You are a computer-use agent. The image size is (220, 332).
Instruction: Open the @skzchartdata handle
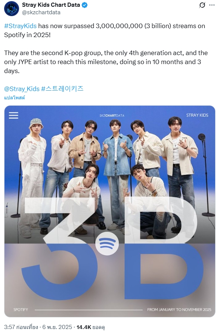click(x=41, y=12)
